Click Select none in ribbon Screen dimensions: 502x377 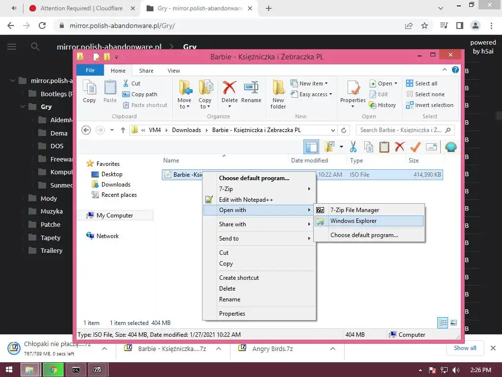click(425, 94)
